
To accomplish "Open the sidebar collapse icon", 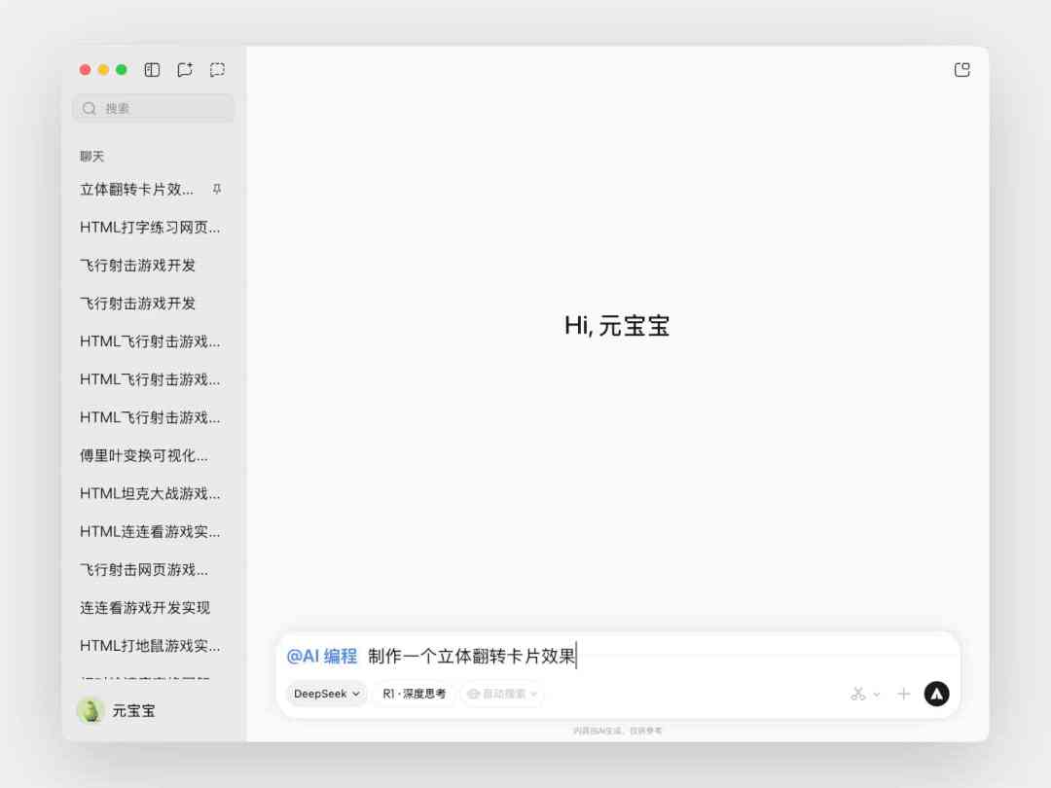I will point(152,69).
